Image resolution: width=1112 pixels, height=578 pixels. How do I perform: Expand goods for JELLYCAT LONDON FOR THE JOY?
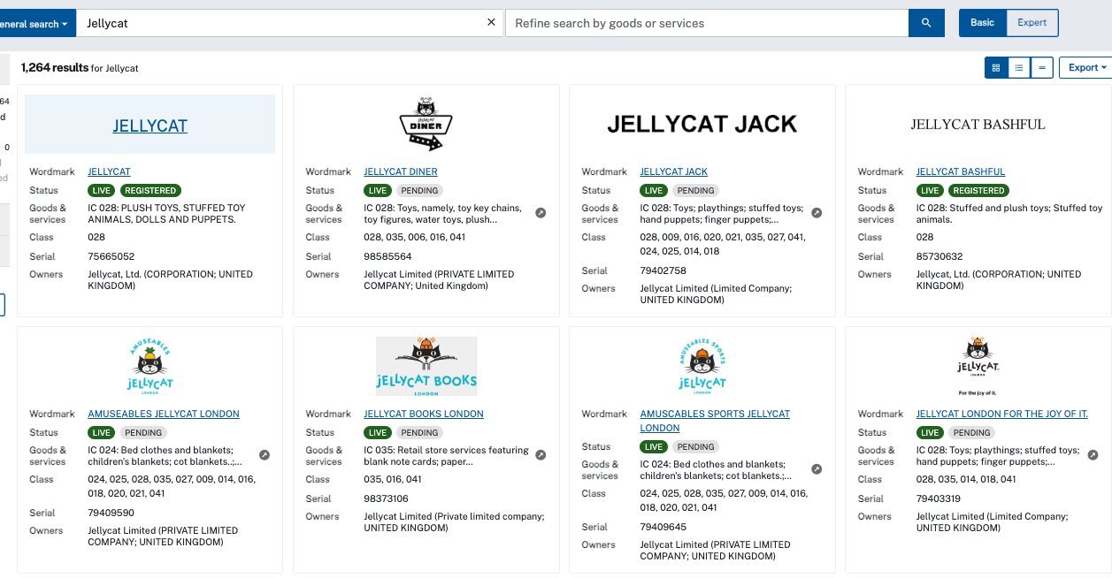click(x=1093, y=455)
